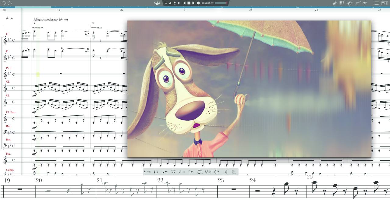Toggle the automation staircase icon
This screenshot has width=390, height=200.
tap(170, 3)
